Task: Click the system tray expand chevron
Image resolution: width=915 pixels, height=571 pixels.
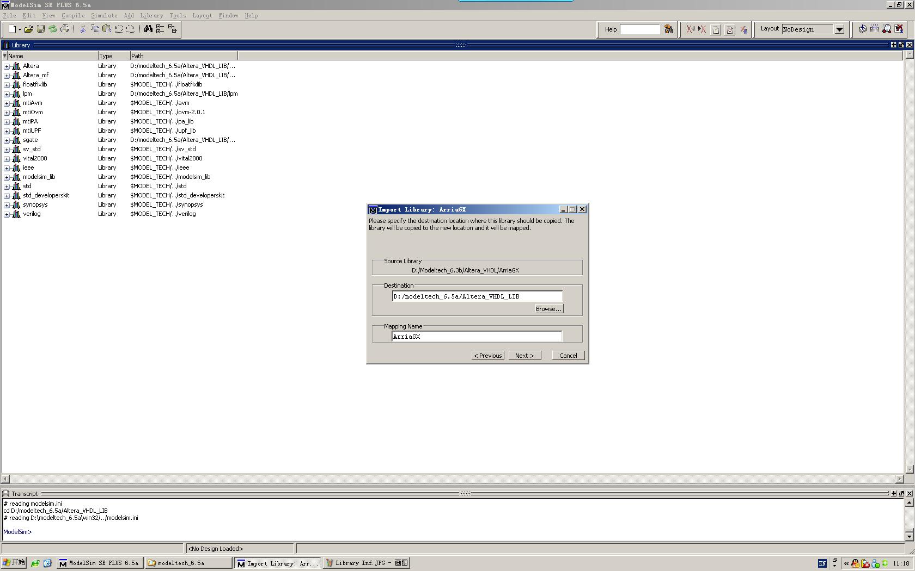Action: tap(846, 563)
